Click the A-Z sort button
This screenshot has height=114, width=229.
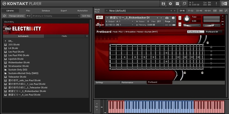(x=29, y=16)
